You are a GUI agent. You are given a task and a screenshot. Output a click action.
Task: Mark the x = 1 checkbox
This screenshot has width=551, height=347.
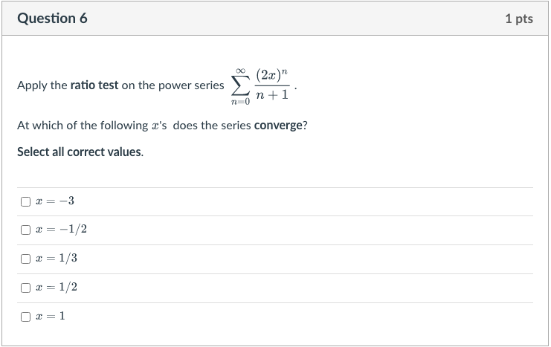25,317
